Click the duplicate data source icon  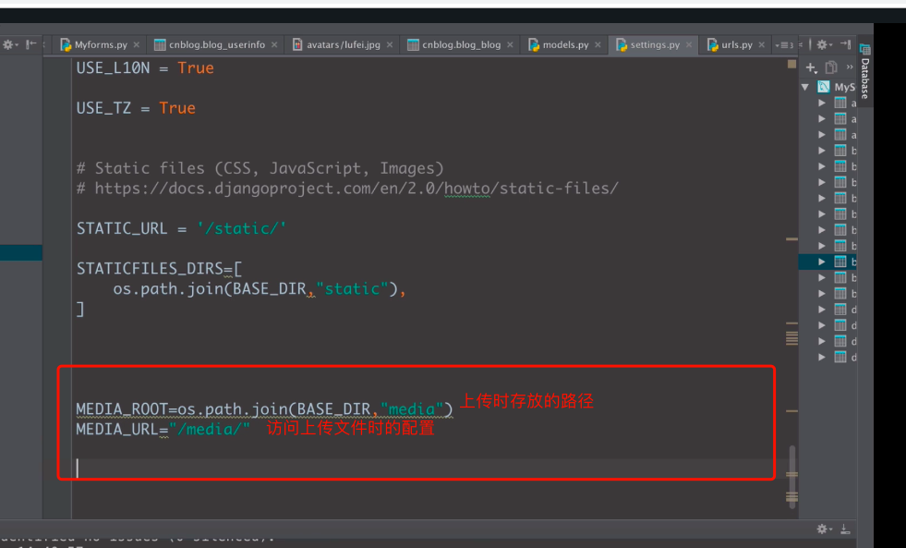(x=831, y=67)
